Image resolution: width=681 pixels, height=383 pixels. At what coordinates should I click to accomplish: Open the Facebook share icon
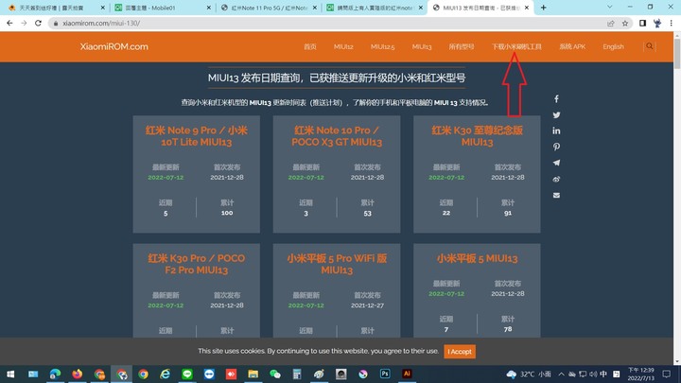pyautogui.click(x=556, y=99)
